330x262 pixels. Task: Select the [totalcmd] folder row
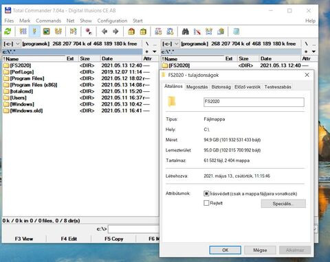point(76,91)
